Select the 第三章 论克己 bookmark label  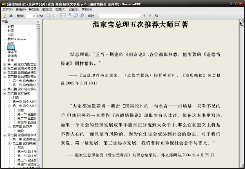[22, 127]
